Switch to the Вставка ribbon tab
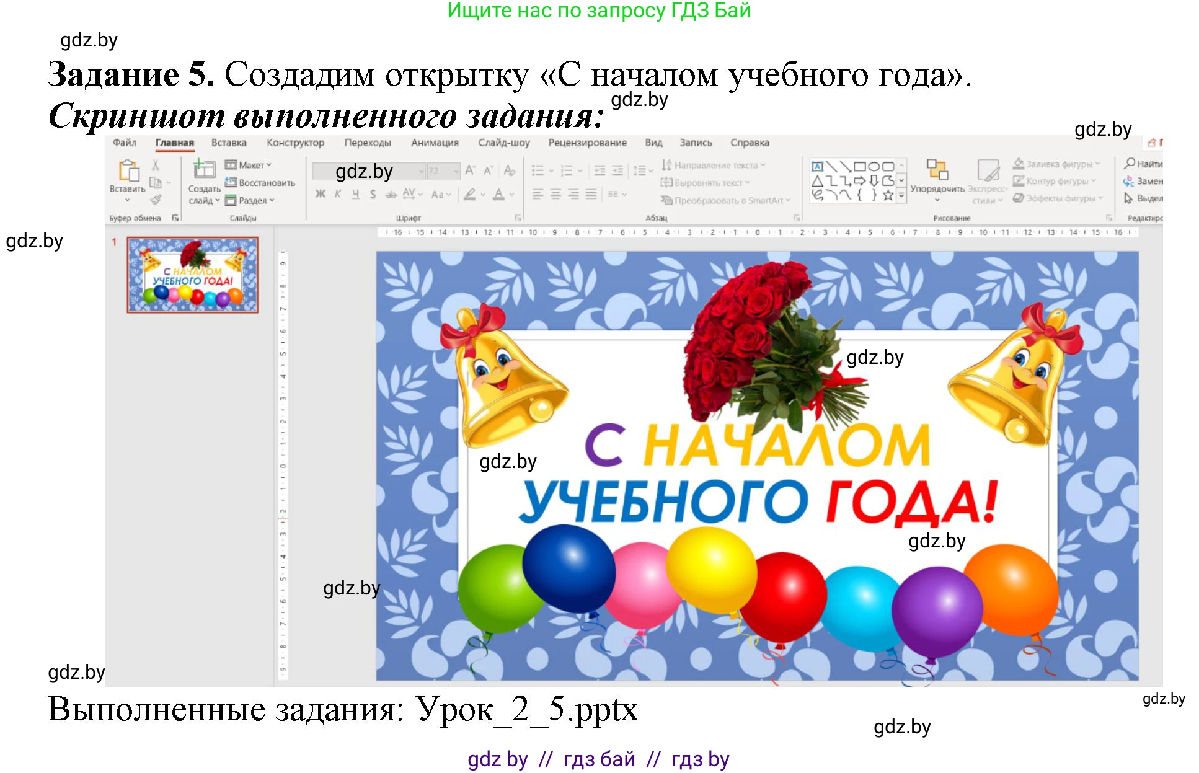The height and width of the screenshot is (773, 1199). [x=229, y=143]
